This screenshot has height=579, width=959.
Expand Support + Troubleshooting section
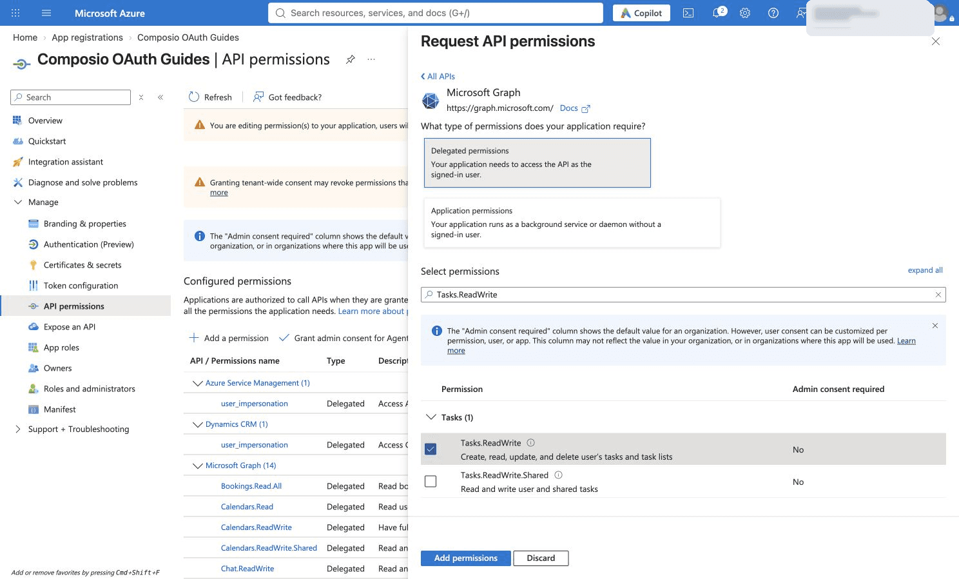point(17,429)
